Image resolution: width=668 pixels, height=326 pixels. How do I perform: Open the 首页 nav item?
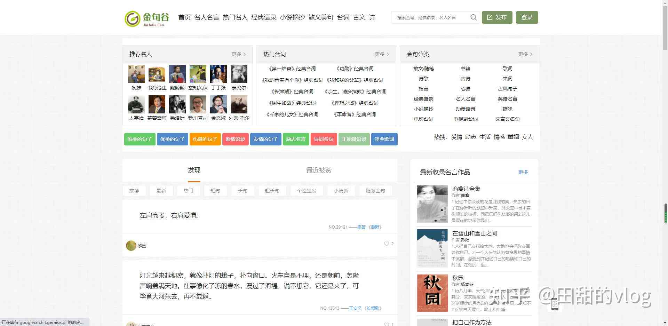pyautogui.click(x=184, y=17)
